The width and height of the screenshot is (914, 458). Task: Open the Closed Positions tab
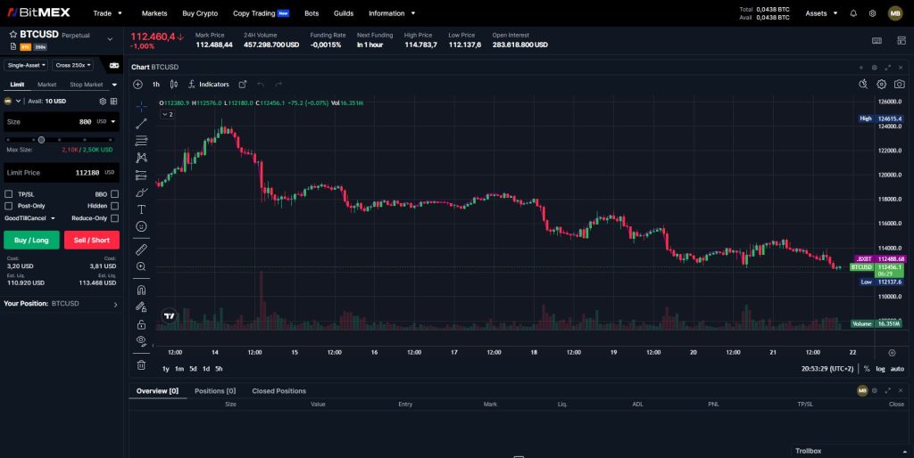coord(278,391)
